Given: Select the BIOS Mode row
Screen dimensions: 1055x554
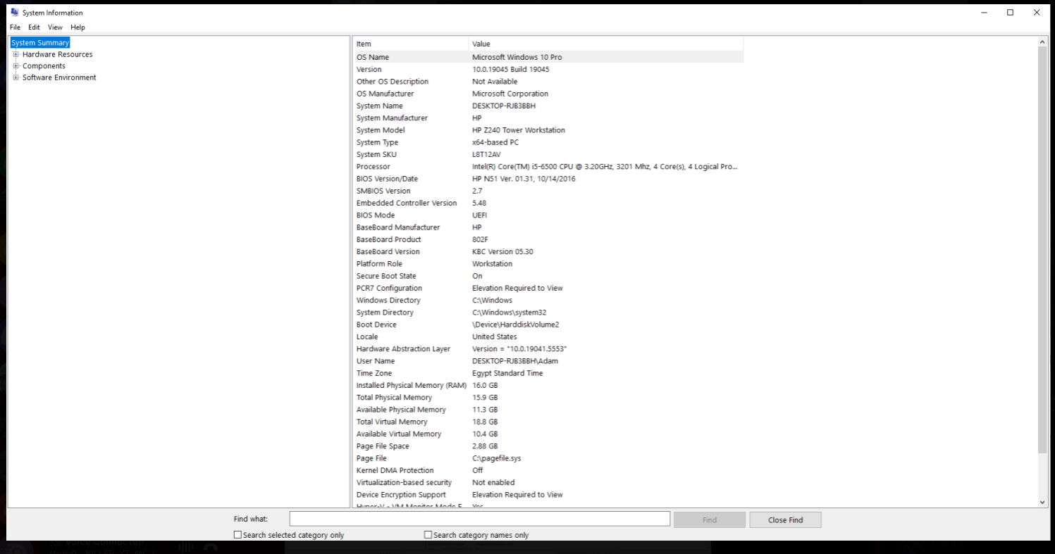Looking at the screenshot, I should pyautogui.click(x=548, y=215).
